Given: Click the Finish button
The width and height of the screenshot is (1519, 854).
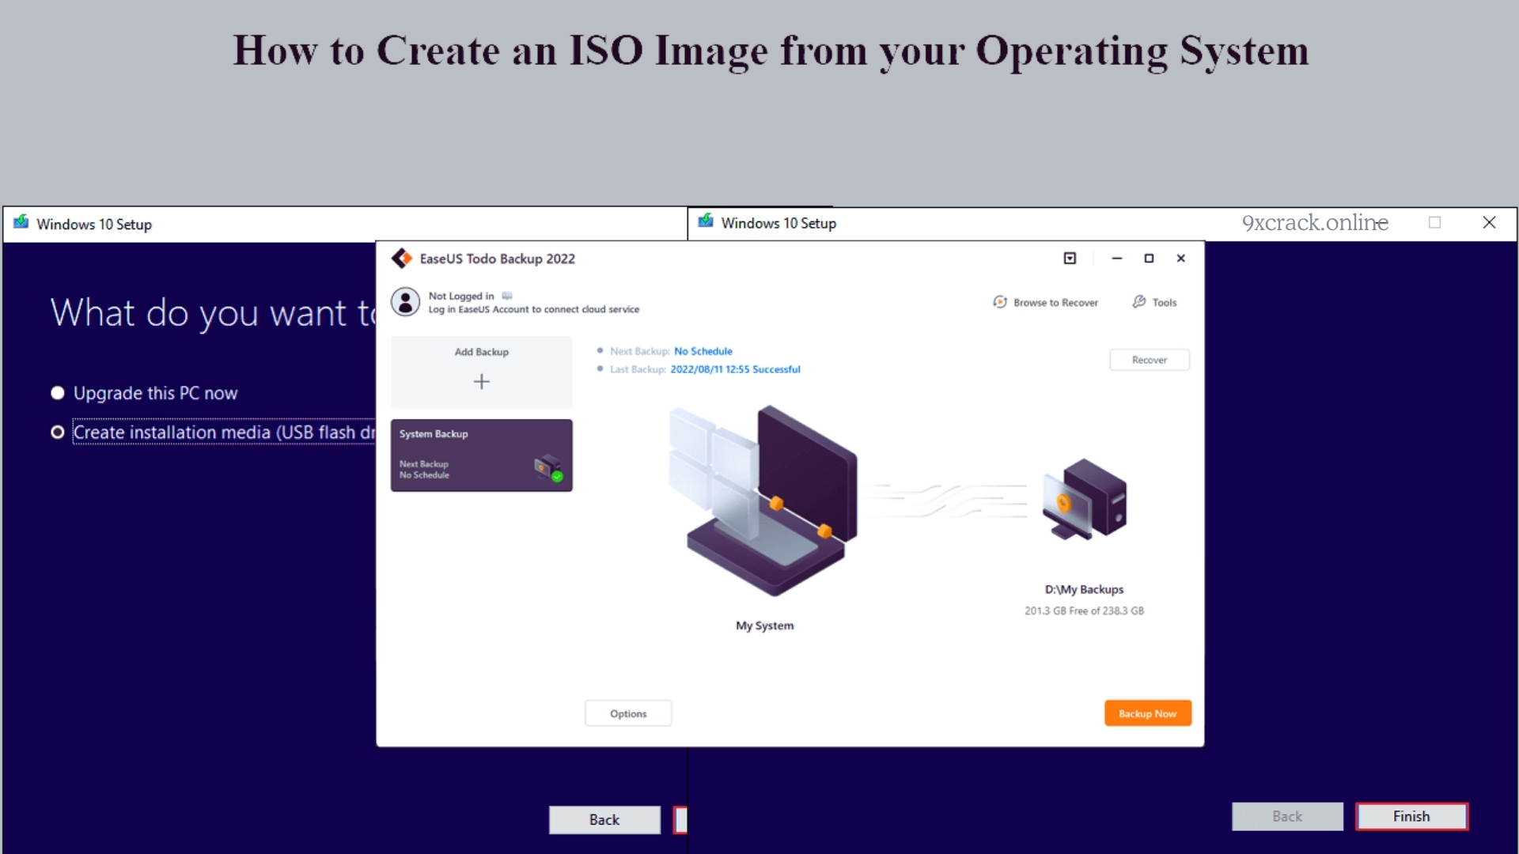Looking at the screenshot, I should [1411, 817].
